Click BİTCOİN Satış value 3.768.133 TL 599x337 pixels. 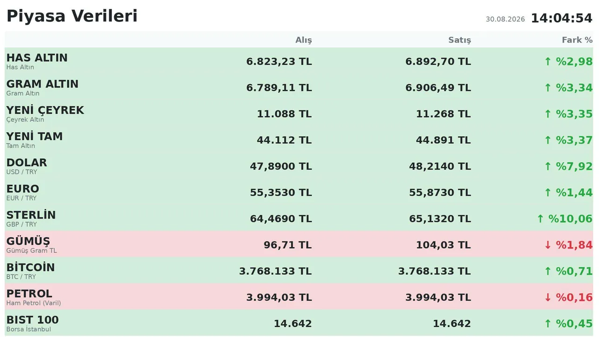(435, 271)
